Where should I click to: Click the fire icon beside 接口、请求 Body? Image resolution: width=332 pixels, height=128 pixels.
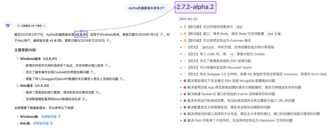[185, 34]
